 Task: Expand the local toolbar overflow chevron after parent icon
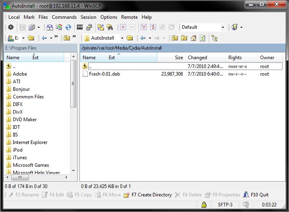click(x=74, y=36)
